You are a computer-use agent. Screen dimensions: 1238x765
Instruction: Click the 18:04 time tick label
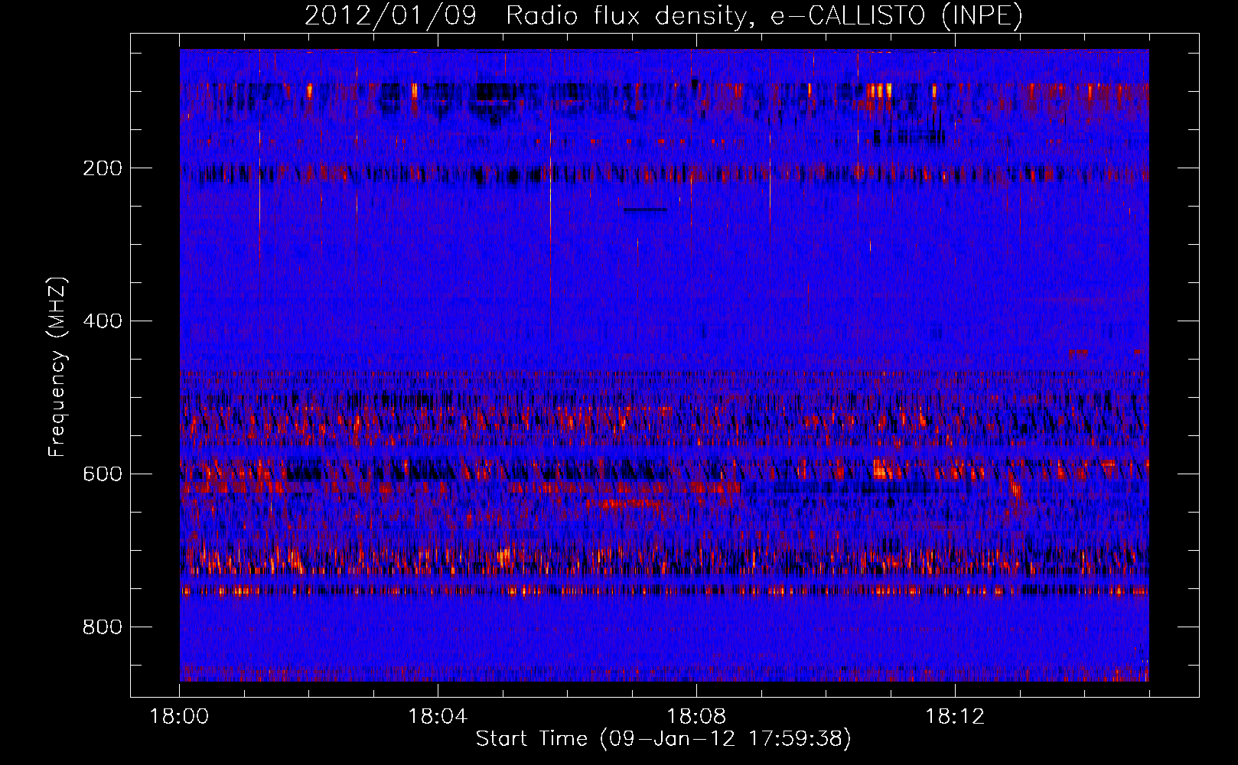438,717
